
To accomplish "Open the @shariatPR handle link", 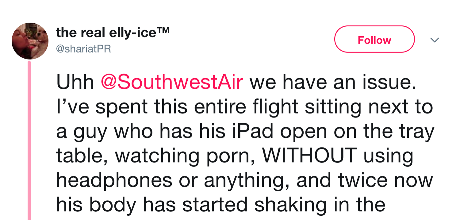I will (83, 49).
